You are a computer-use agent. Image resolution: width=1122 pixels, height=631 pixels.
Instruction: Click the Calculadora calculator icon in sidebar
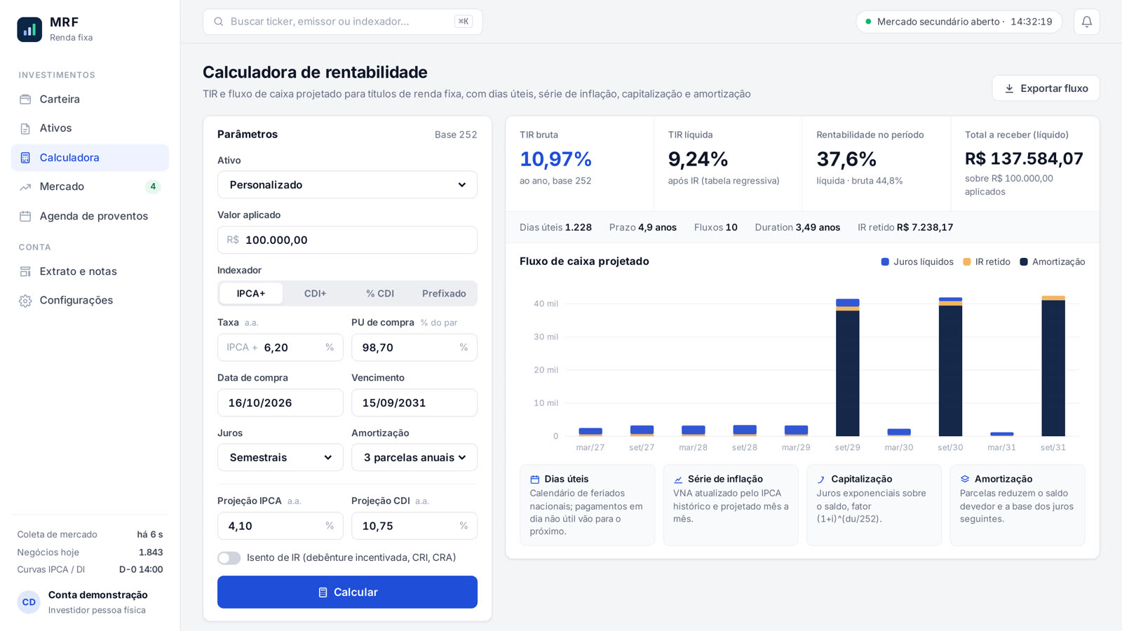pos(25,158)
